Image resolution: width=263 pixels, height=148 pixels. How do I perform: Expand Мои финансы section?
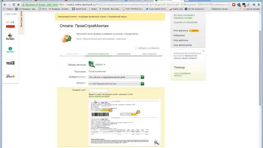(x=181, y=30)
